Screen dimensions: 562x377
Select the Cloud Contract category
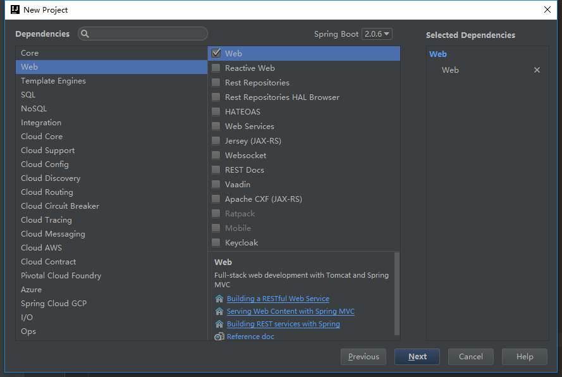pyautogui.click(x=111, y=262)
